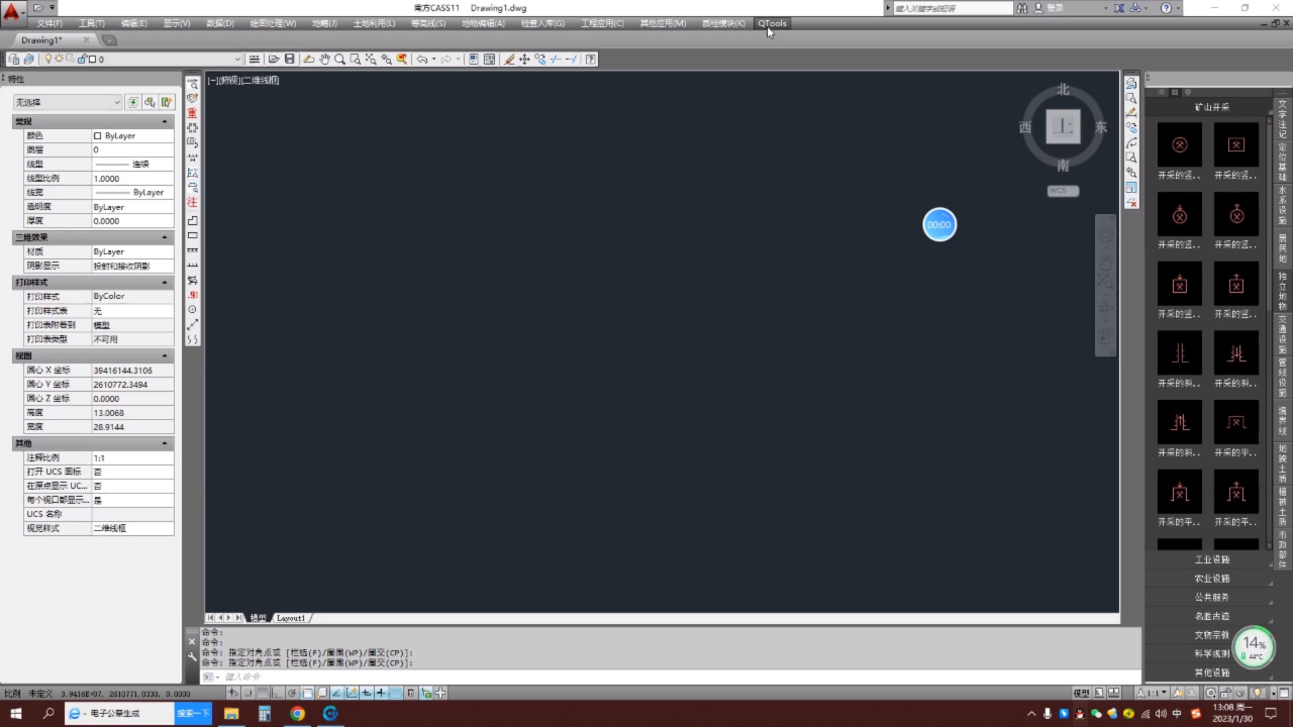
Task: Click the Save floppy disk icon
Action: (x=290, y=59)
